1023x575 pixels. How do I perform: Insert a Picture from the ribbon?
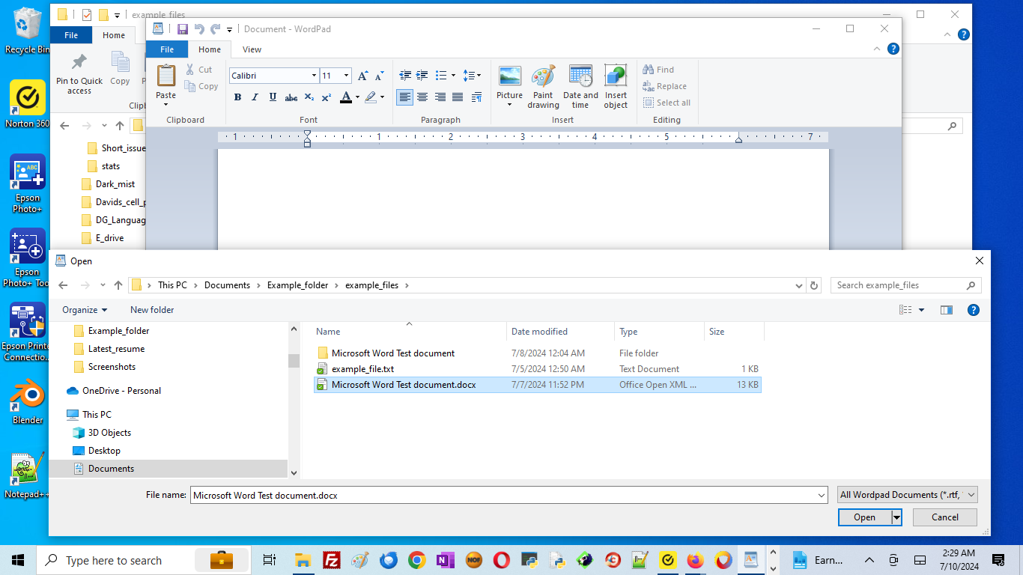509,78
